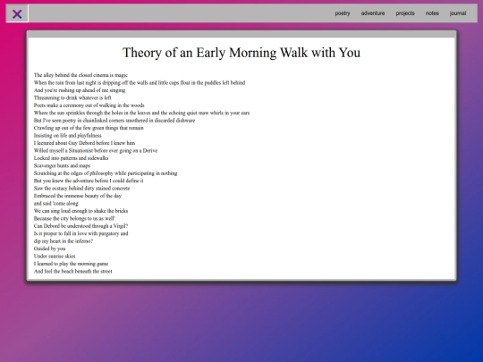Click line 'Under sunrise skies'
The height and width of the screenshot is (362, 483).
(x=55, y=257)
